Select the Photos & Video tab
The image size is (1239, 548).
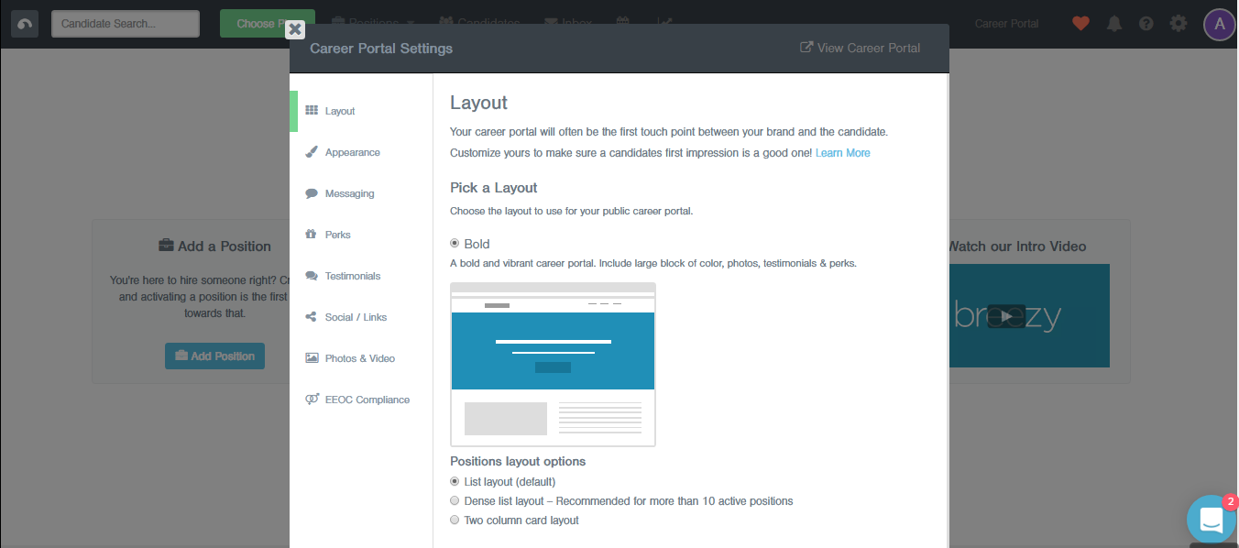coord(361,358)
